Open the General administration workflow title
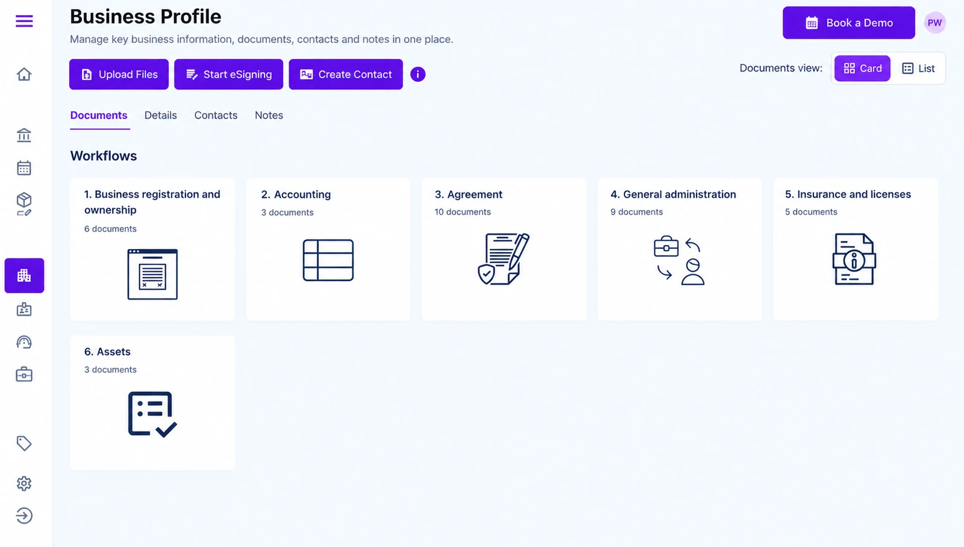Image resolution: width=964 pixels, height=547 pixels. point(673,194)
